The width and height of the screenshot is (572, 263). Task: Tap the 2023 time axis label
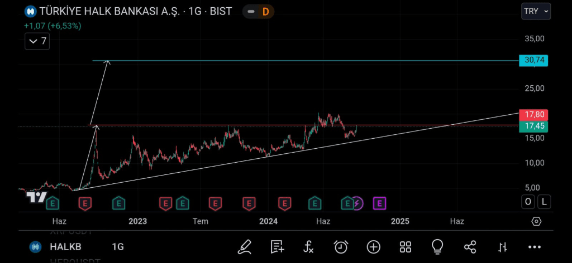click(137, 221)
